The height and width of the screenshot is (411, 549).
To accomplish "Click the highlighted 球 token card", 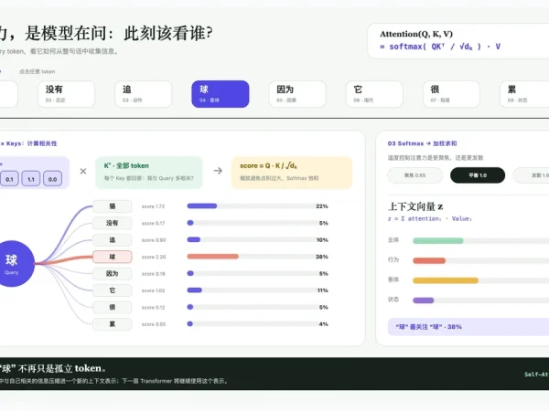I will (221, 94).
